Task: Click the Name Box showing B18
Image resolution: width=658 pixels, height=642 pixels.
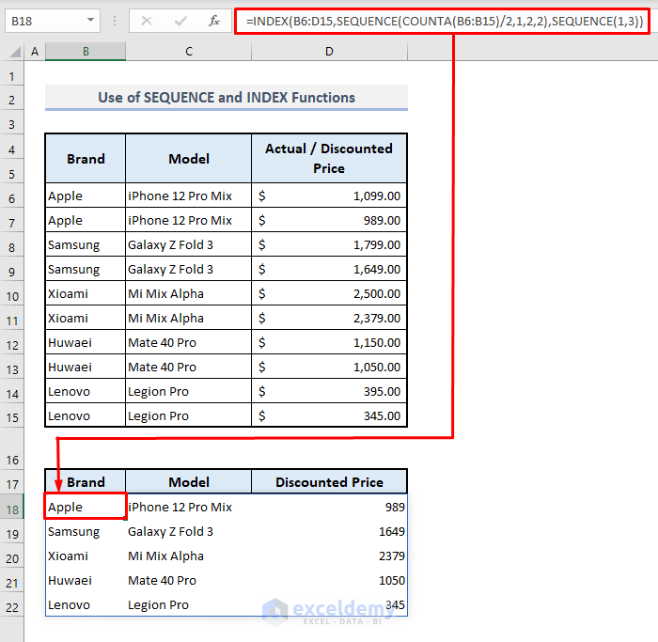Action: [x=53, y=21]
